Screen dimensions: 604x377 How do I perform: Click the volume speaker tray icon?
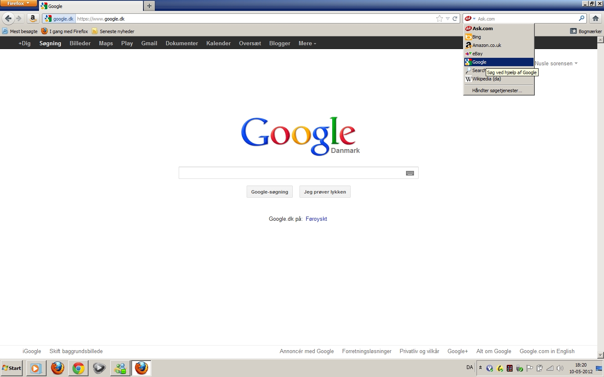click(x=560, y=368)
